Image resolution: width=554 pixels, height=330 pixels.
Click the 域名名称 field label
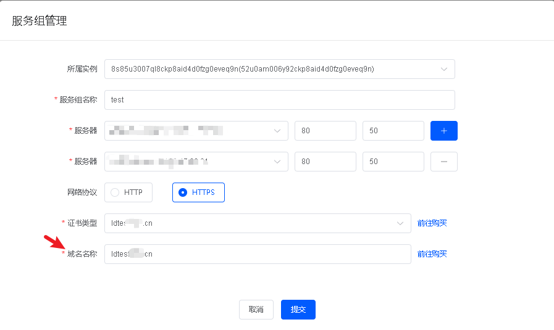pos(82,254)
